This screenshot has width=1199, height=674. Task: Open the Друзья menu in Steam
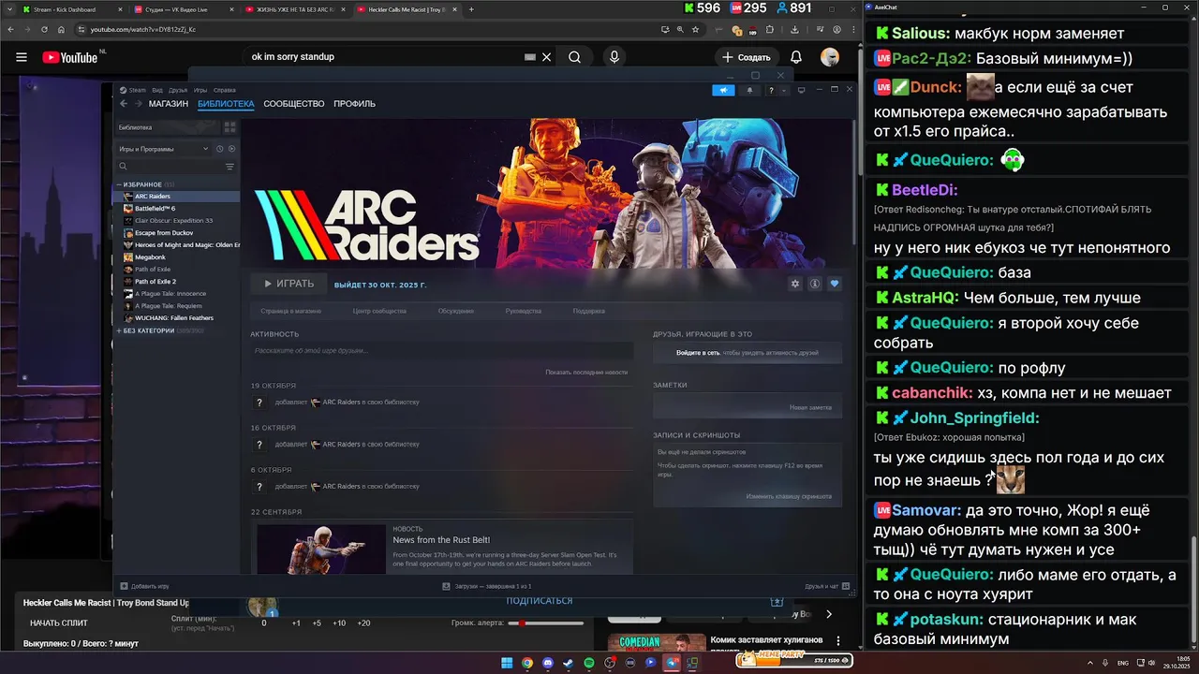click(x=178, y=90)
